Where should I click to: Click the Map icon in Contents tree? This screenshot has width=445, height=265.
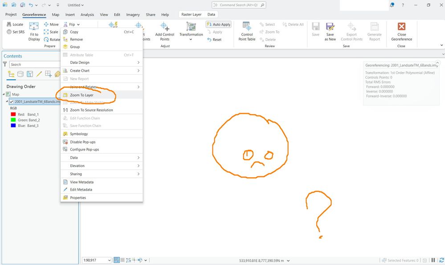tap(8, 94)
